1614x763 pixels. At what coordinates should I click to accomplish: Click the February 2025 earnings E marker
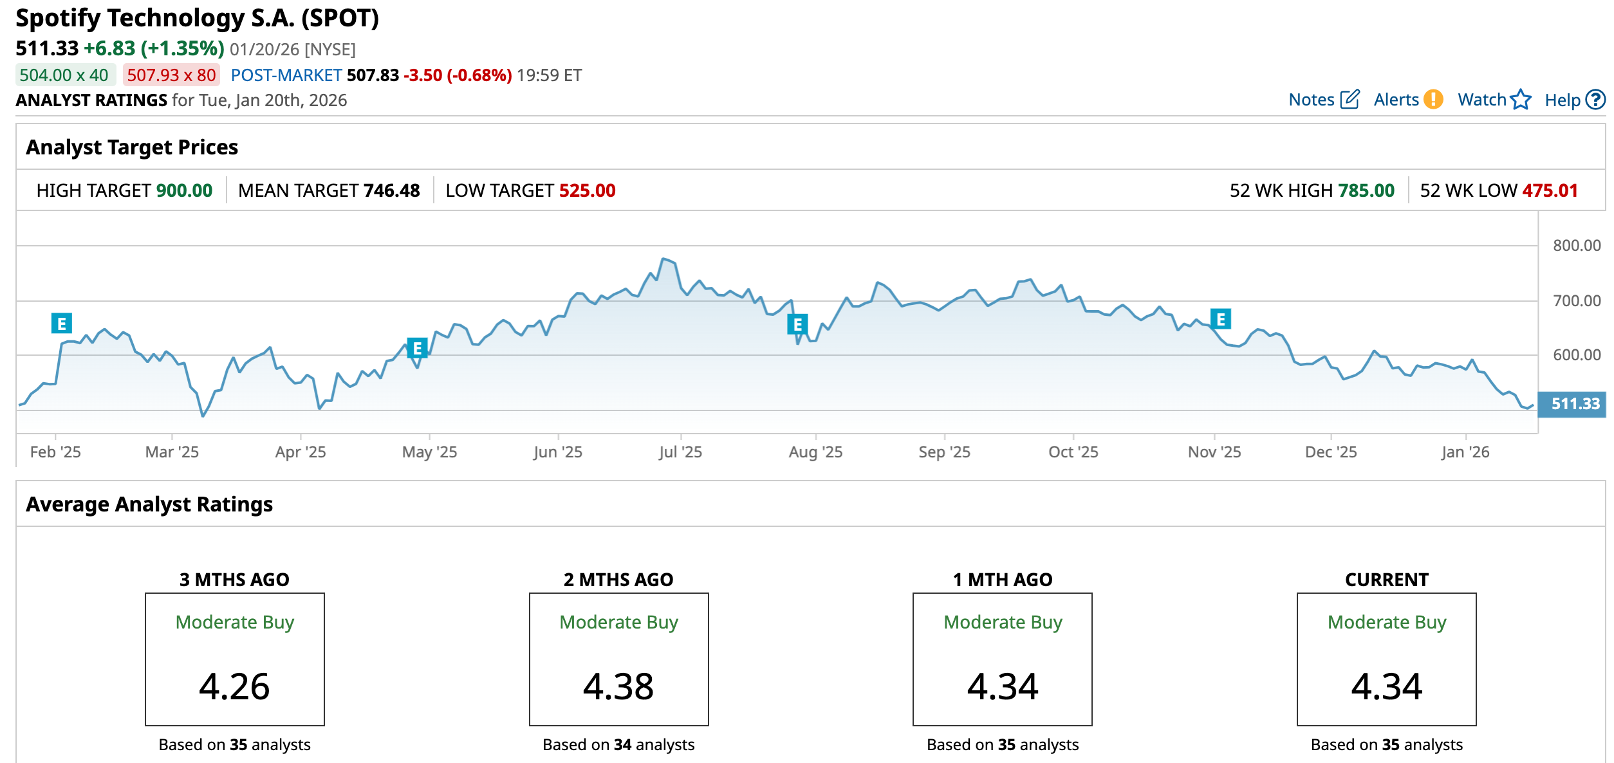point(62,323)
